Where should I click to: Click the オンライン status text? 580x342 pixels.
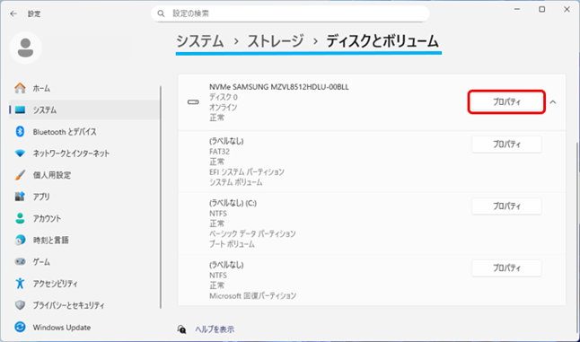click(x=224, y=108)
